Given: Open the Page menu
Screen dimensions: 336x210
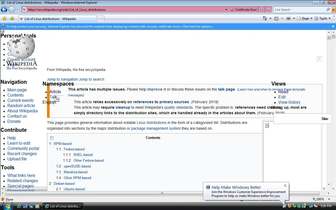Looking at the screenshot, I should 304,18.
